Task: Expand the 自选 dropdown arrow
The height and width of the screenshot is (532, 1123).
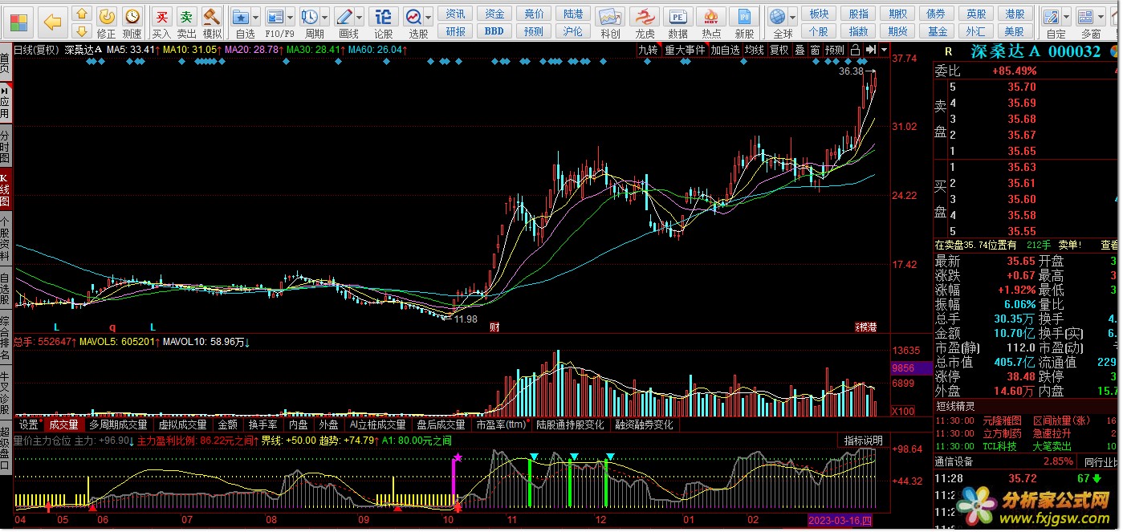Action: coord(256,17)
